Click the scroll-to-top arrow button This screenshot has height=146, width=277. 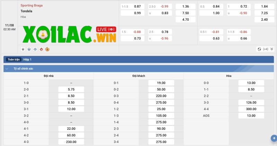[x=273, y=138]
